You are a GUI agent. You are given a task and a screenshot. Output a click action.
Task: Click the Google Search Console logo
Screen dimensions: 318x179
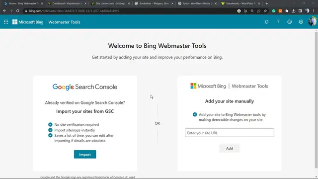(x=85, y=87)
